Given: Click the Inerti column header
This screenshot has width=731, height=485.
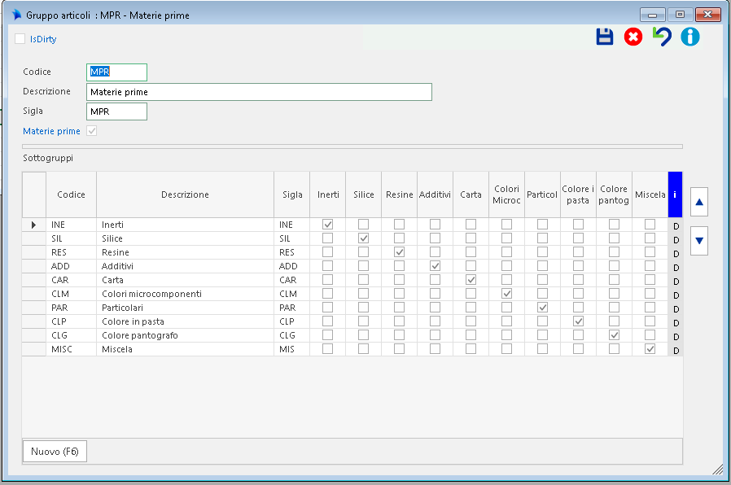Looking at the screenshot, I should point(328,194).
